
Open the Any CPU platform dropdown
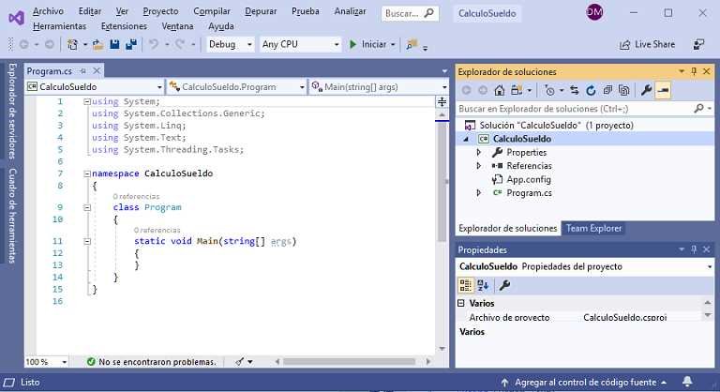pos(299,44)
